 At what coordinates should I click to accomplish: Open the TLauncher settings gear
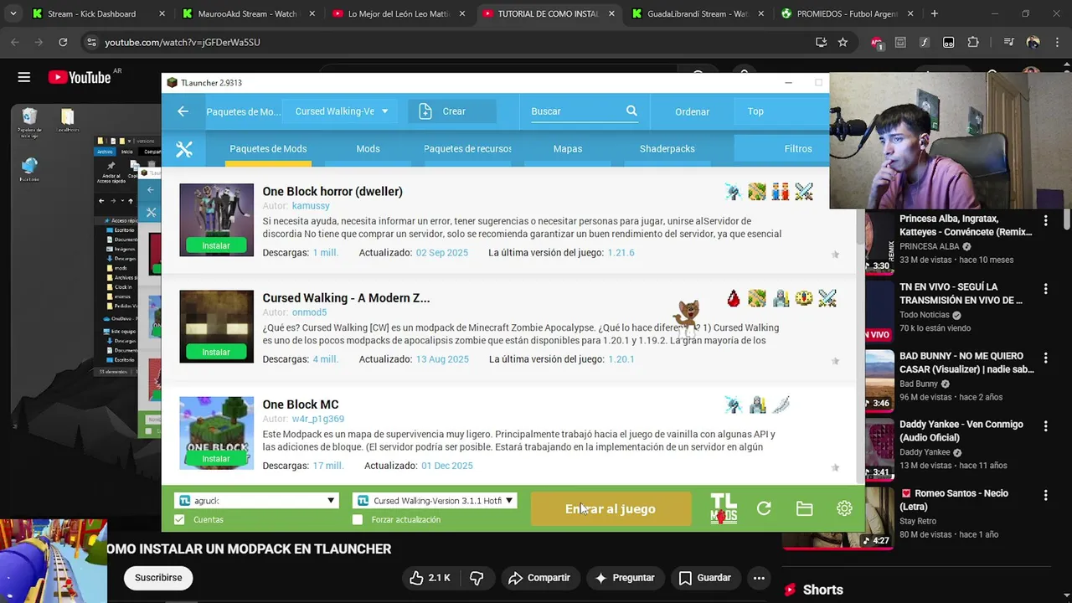pyautogui.click(x=844, y=508)
